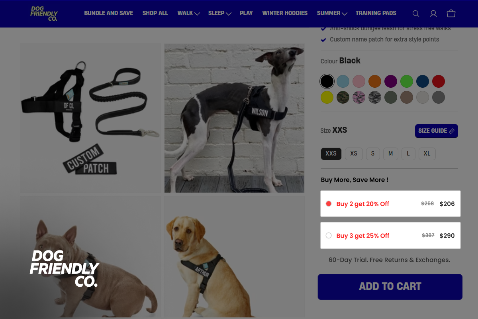Pick the red colour swatch
Image resolution: width=478 pixels, height=319 pixels.
pos(439,81)
